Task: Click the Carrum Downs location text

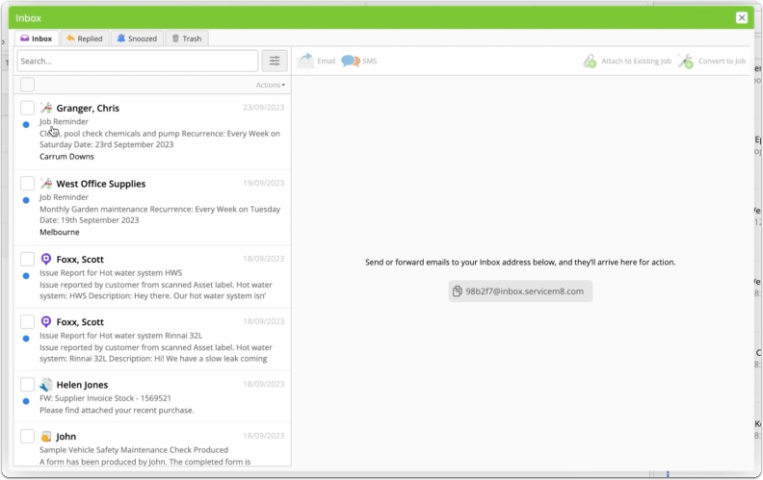Action: pos(66,157)
